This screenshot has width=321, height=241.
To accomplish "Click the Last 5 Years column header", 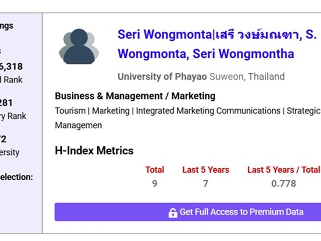I will (x=206, y=170).
